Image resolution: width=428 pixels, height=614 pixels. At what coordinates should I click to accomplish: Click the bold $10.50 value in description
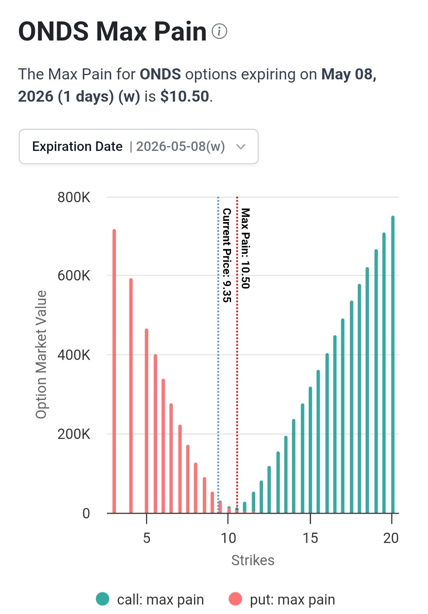pos(184,97)
